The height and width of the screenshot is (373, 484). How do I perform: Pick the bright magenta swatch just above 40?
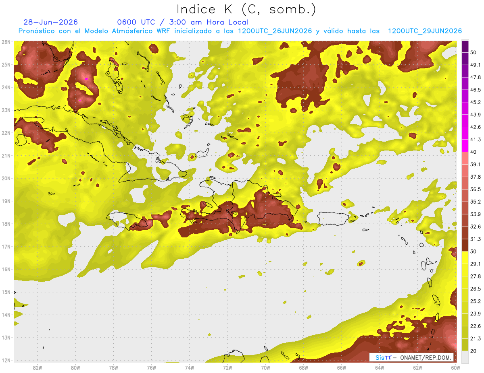click(465, 146)
